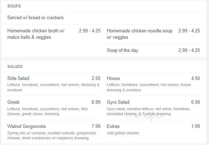Image resolution: width=209 pixels, height=145 pixels.
Task: Click the Add grilled chicken description
Action: 123,133
